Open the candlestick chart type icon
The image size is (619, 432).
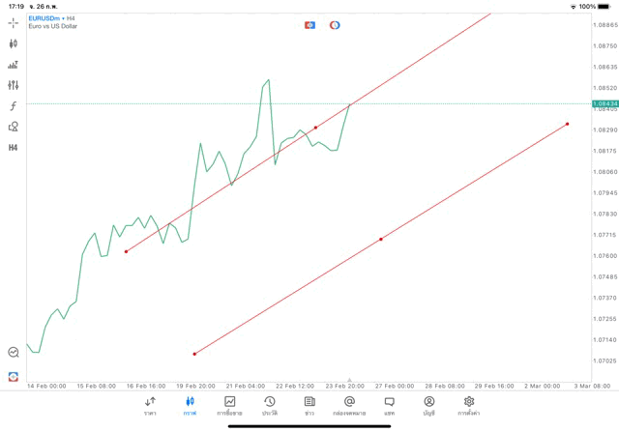point(13,43)
